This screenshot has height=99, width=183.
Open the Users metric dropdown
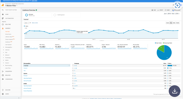26,23
